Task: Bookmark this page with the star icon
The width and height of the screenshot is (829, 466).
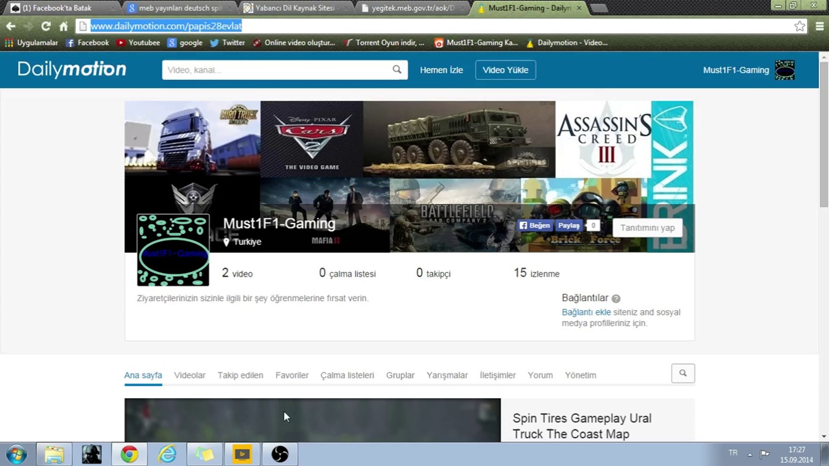Action: pos(799,26)
